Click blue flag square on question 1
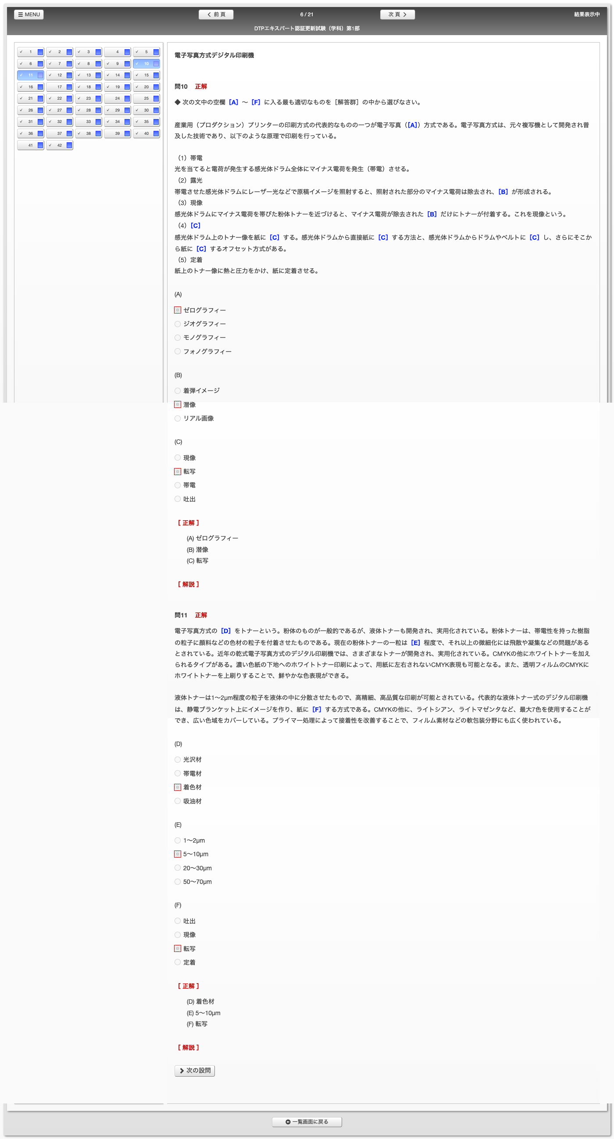 pos(40,52)
